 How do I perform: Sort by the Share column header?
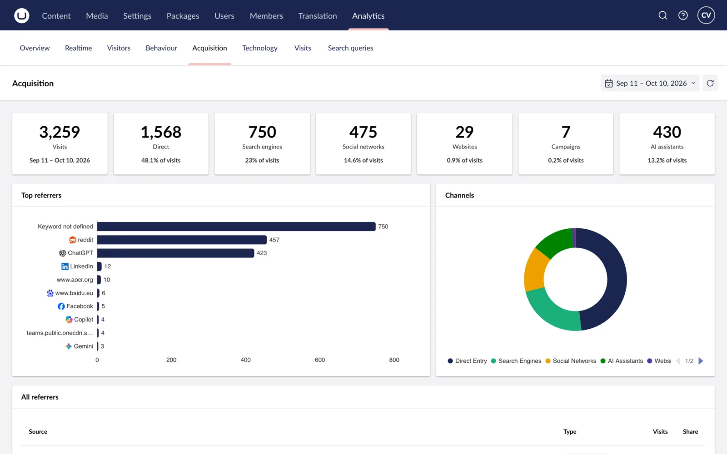click(690, 432)
